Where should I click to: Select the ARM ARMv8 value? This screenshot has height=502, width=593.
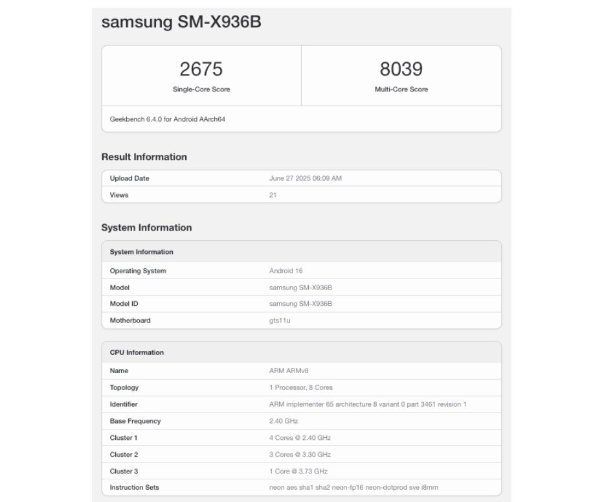tap(289, 371)
